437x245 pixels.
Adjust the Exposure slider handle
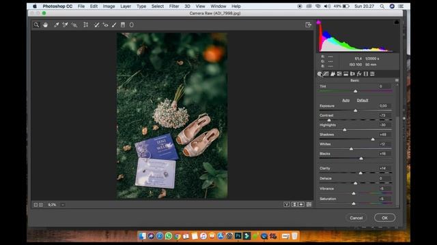pos(355,110)
